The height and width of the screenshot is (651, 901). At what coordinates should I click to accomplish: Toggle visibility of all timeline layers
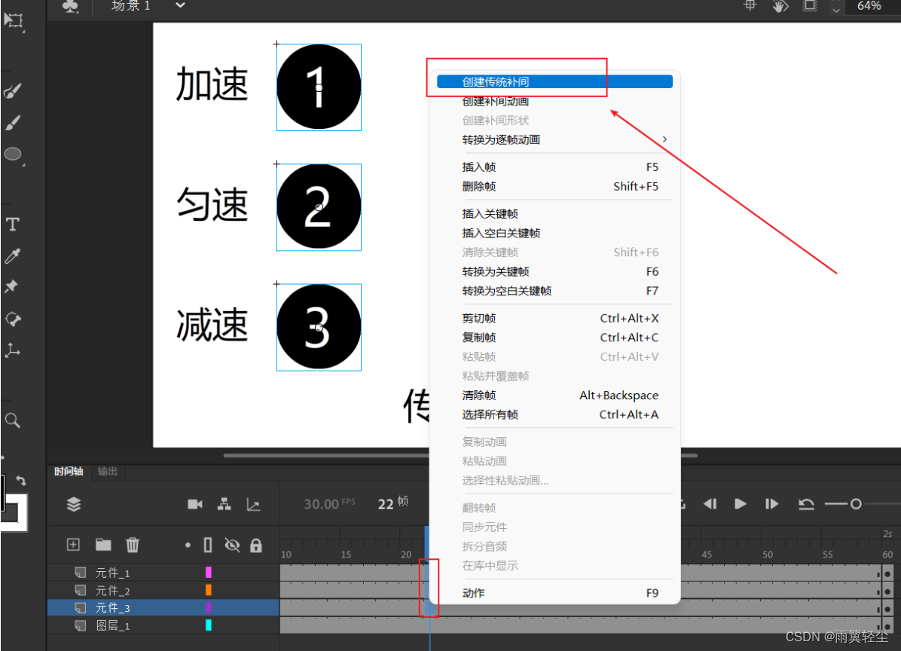(x=232, y=544)
